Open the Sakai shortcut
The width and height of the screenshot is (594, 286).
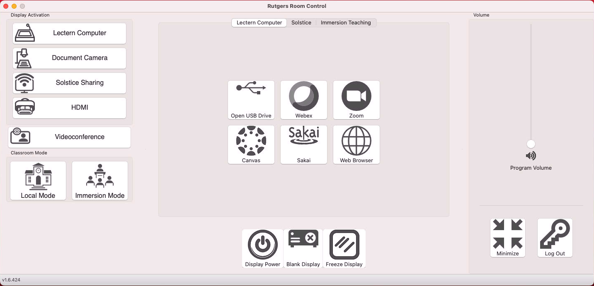point(303,144)
